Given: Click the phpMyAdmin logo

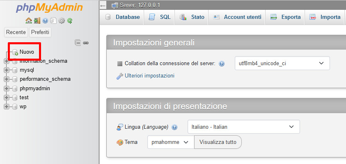Looking at the screenshot, I should click(x=49, y=8).
